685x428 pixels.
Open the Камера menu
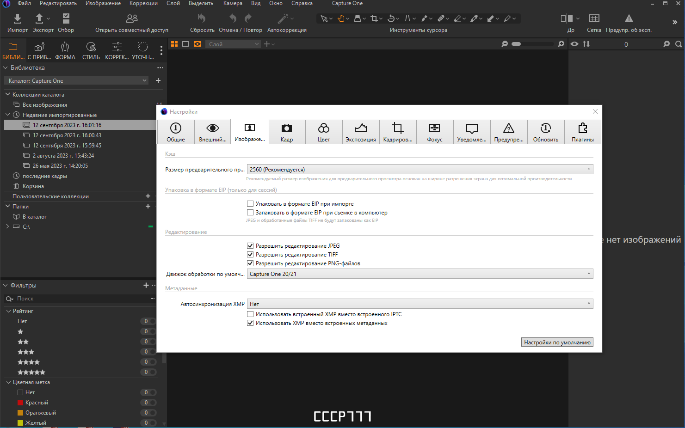(233, 3)
